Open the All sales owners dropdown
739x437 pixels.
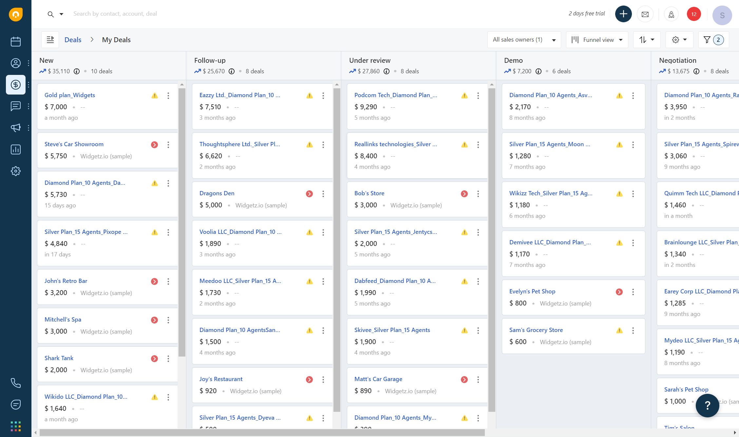[524, 40]
